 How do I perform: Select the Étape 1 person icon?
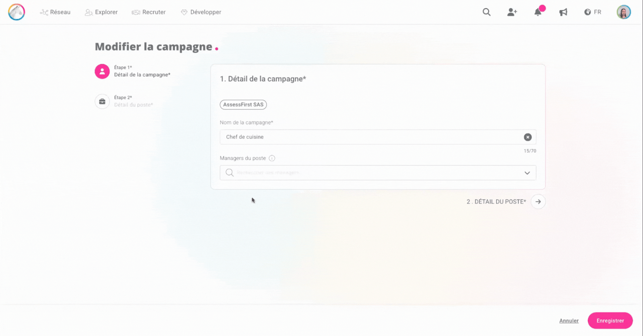(102, 71)
